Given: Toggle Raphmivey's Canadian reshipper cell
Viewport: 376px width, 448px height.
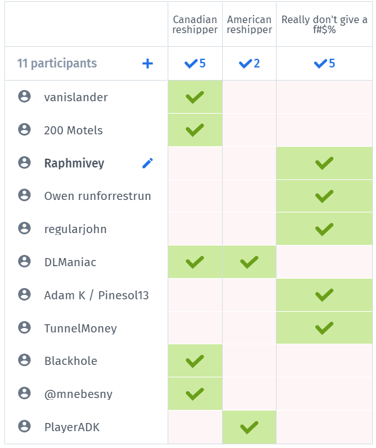Looking at the screenshot, I should pos(195,163).
